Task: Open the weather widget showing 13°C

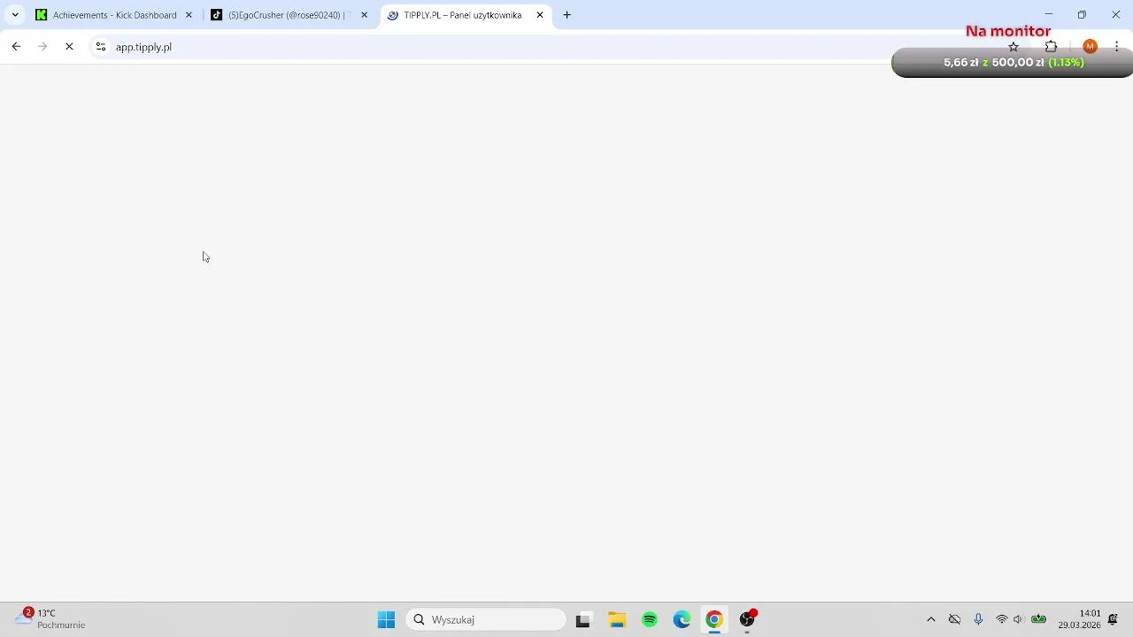Action: (x=51, y=619)
